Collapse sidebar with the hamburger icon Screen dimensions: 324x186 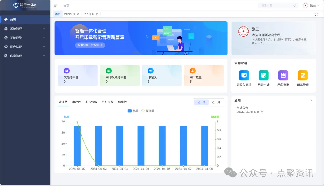pyautogui.click(x=55, y=6)
